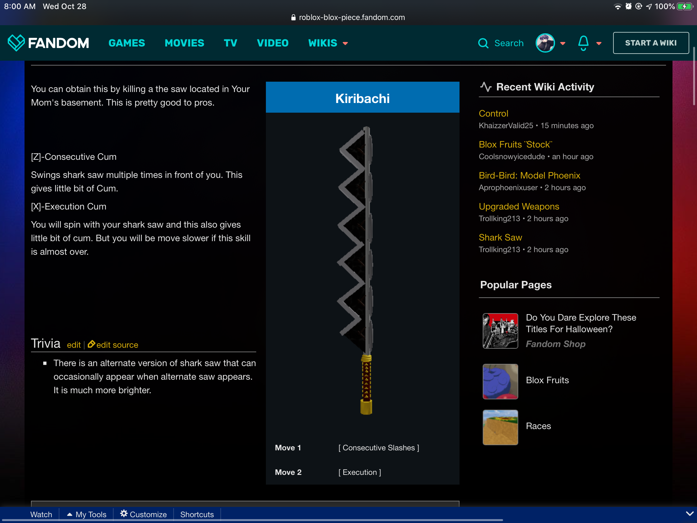697x523 pixels.
Task: Click the Customize gear icon
Action: click(124, 513)
